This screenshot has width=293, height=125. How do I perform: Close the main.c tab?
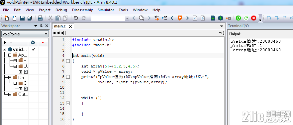[70, 26]
